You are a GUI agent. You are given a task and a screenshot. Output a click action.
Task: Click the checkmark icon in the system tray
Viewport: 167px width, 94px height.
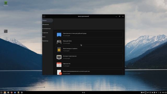click(148, 92)
